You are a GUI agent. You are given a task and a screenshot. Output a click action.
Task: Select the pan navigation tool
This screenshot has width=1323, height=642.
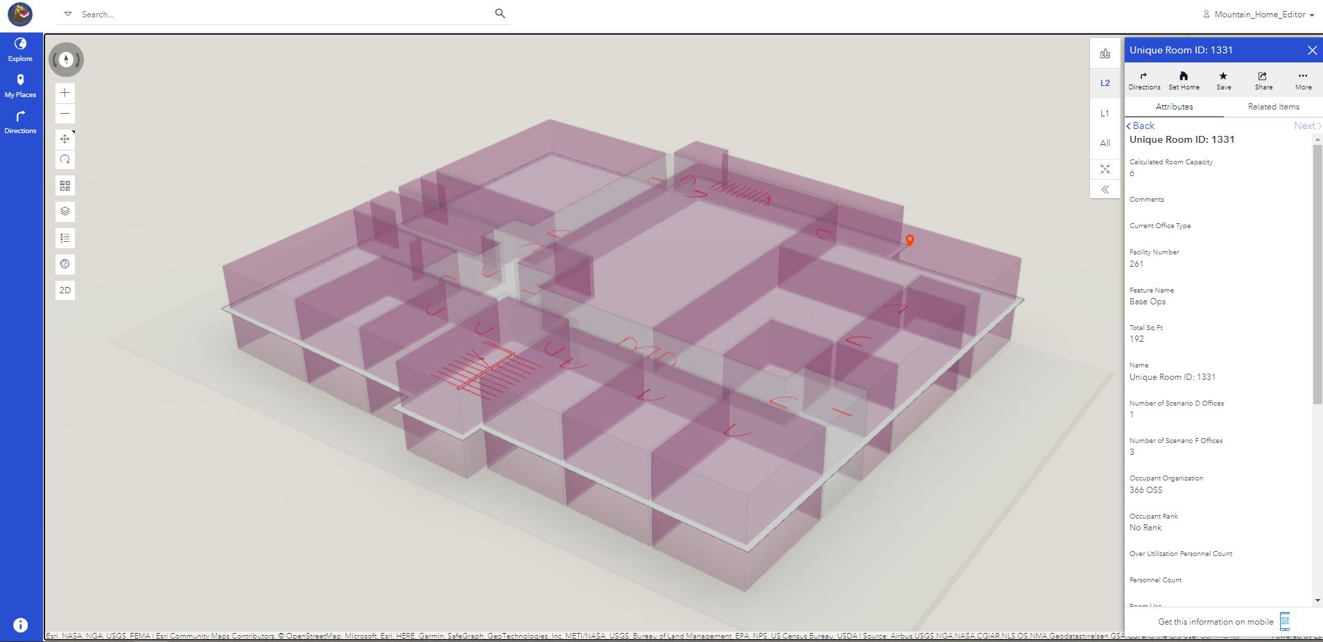click(64, 139)
